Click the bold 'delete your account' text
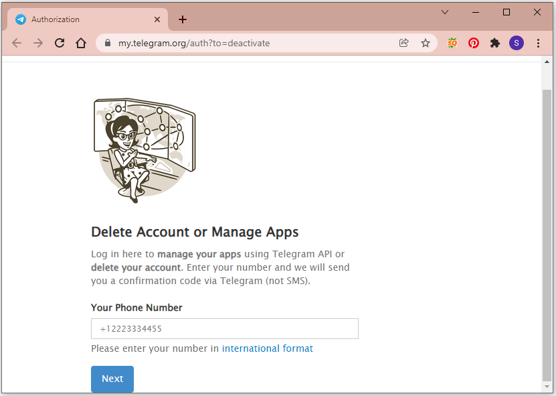 (x=136, y=267)
